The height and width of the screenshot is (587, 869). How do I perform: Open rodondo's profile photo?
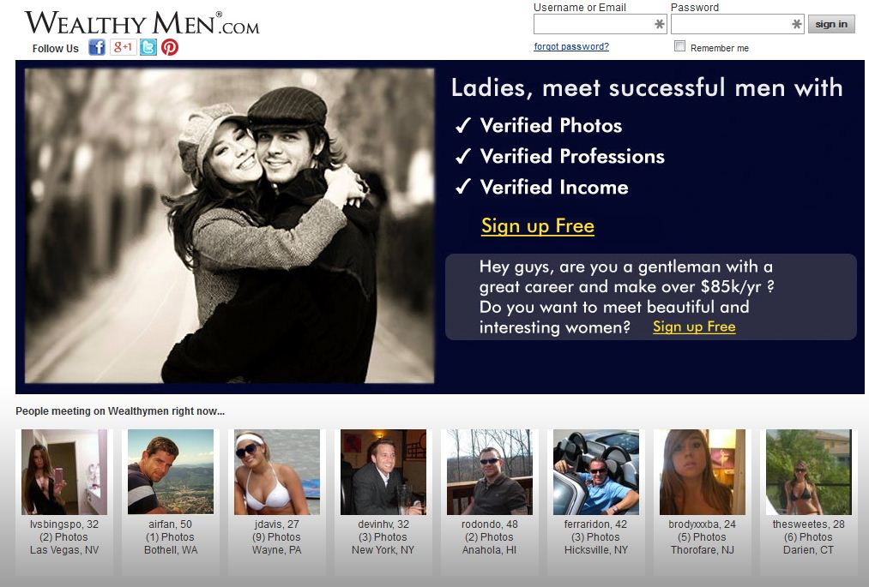[490, 472]
